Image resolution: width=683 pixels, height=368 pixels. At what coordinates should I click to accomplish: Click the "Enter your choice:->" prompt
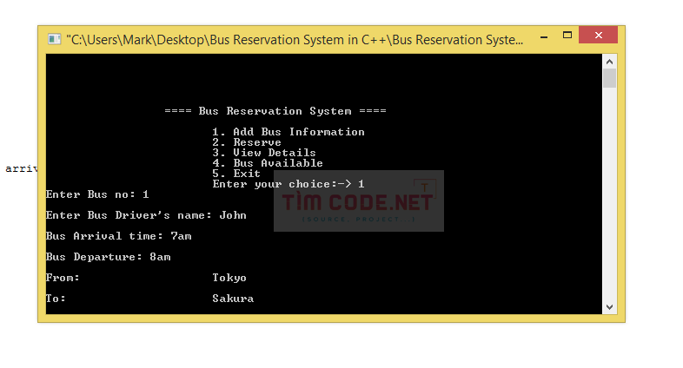click(x=282, y=184)
